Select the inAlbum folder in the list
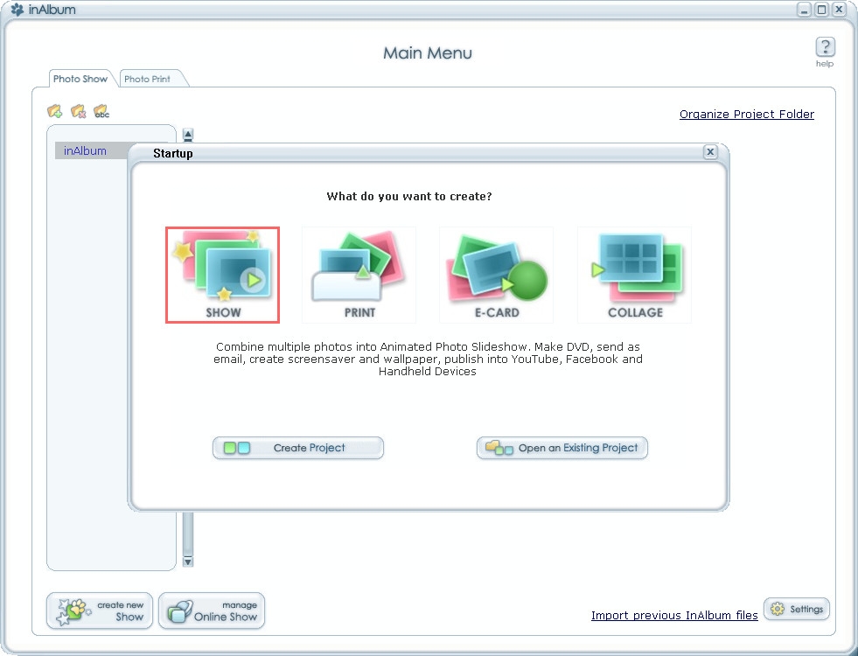This screenshot has width=858, height=656. (85, 150)
